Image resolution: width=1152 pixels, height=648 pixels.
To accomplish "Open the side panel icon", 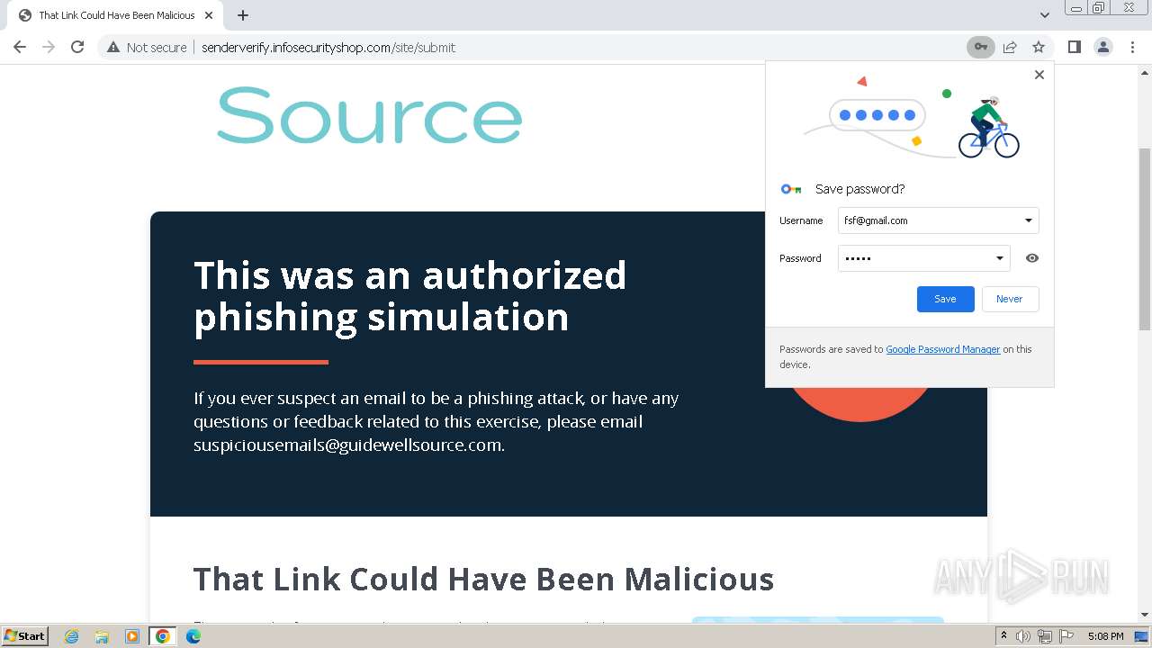I will (x=1074, y=47).
